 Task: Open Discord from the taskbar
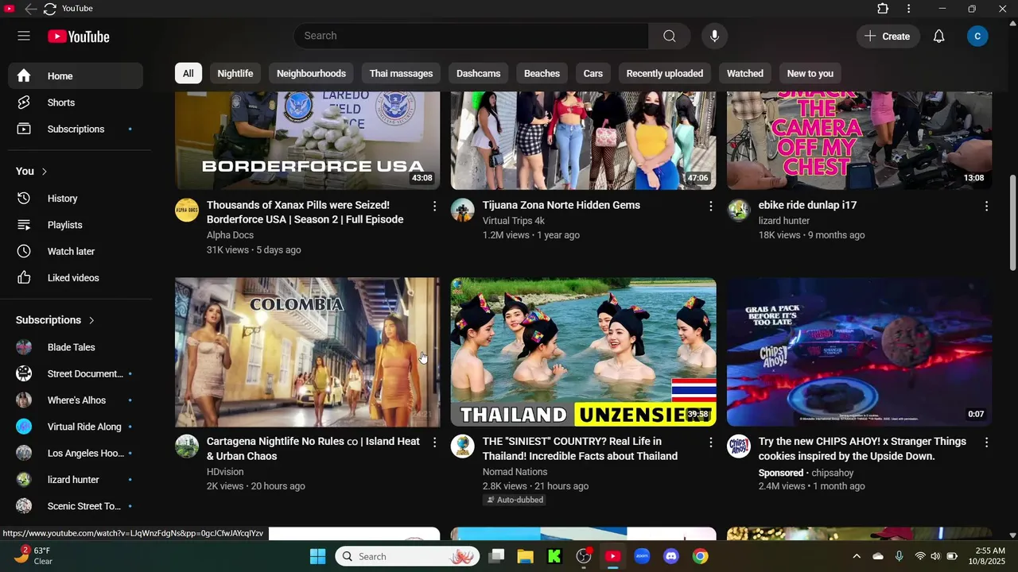point(671,556)
